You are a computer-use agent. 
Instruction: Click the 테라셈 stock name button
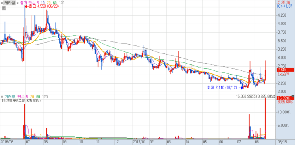(x=10, y=3)
